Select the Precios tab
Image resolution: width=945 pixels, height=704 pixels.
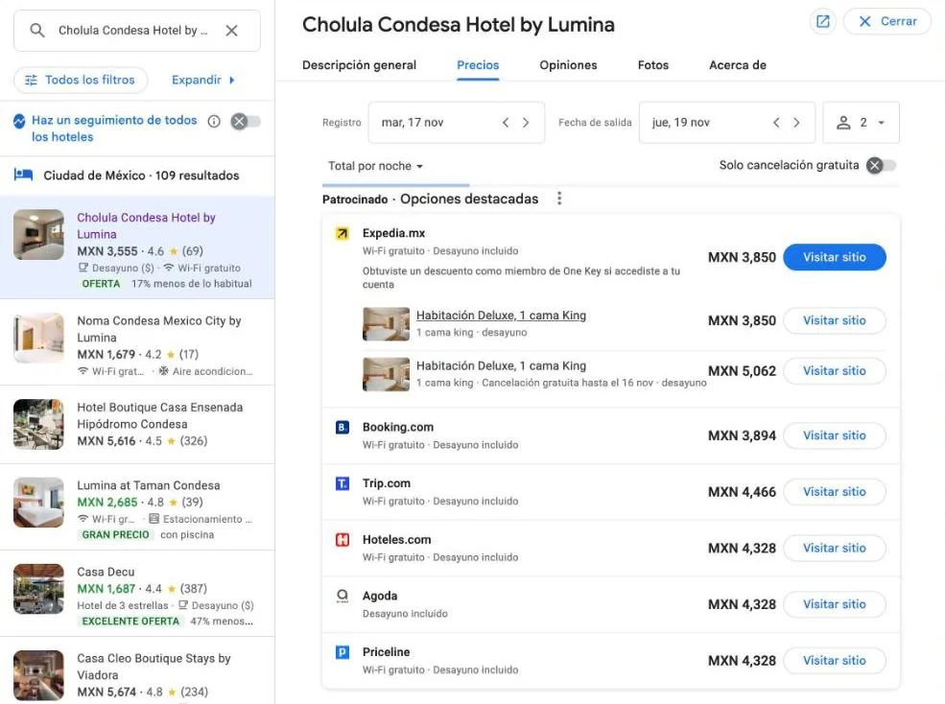[478, 65]
